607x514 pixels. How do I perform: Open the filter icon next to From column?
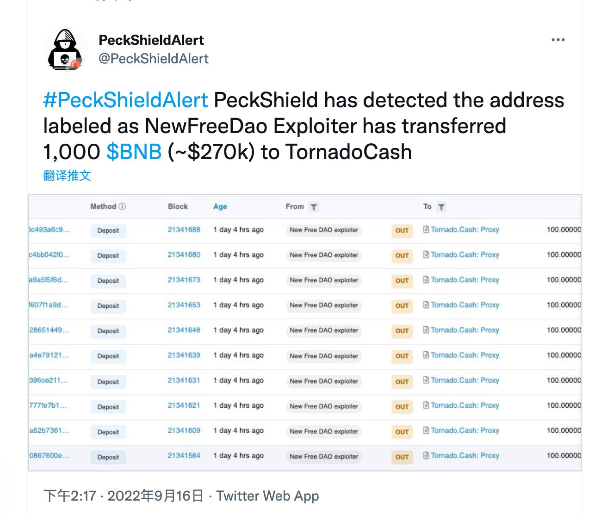point(314,207)
